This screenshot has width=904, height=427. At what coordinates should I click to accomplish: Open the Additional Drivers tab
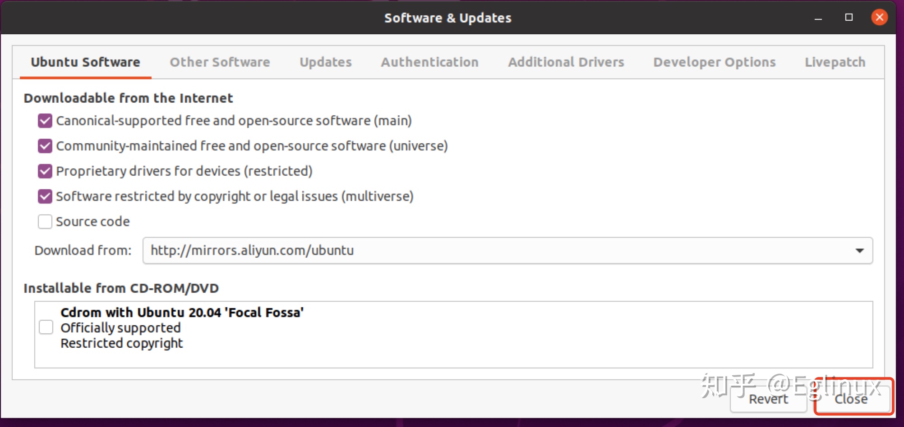[x=566, y=62]
